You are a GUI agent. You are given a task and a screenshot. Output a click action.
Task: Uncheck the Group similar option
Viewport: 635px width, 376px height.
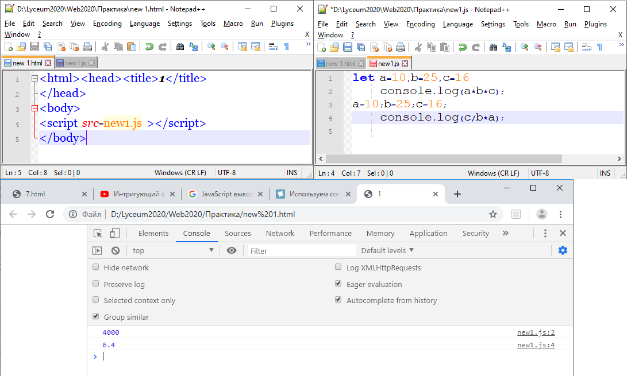click(x=96, y=317)
